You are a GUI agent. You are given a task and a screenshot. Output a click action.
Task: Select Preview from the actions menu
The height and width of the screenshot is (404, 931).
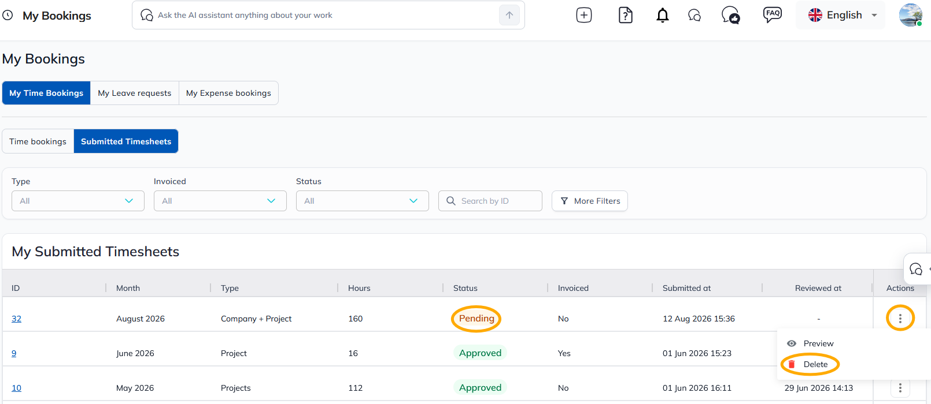818,343
